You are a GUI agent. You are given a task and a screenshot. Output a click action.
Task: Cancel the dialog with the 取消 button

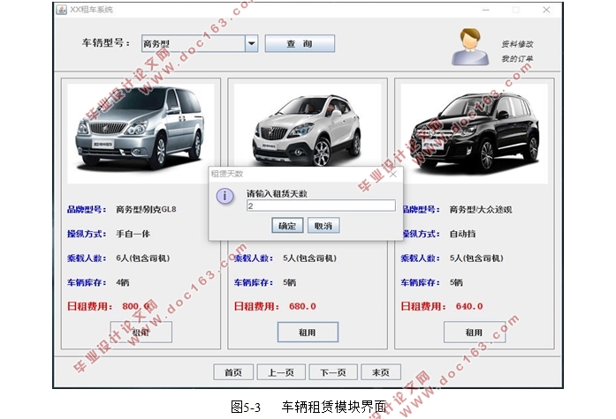click(323, 226)
